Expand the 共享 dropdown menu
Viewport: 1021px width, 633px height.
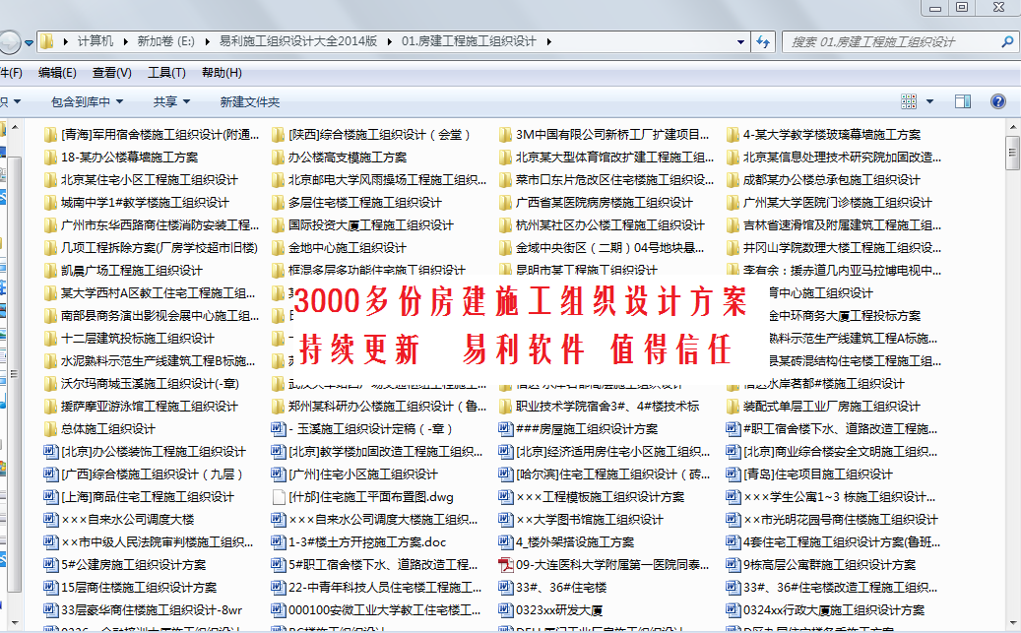(171, 101)
